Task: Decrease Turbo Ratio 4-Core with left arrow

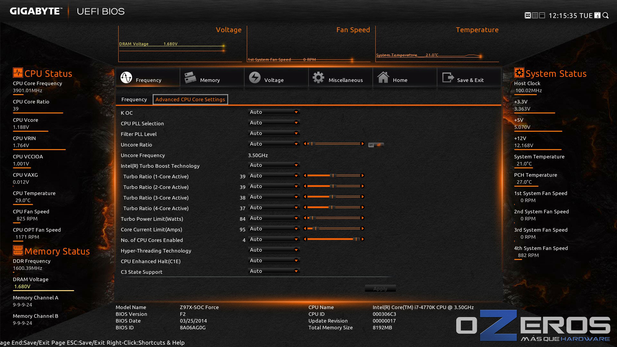Action: (305, 207)
